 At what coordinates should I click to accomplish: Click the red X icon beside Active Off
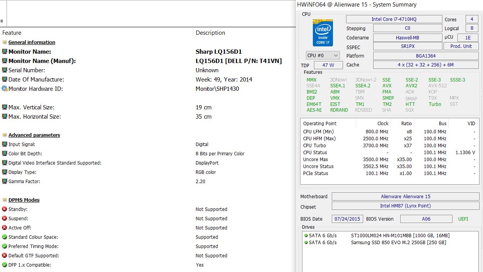point(5,228)
